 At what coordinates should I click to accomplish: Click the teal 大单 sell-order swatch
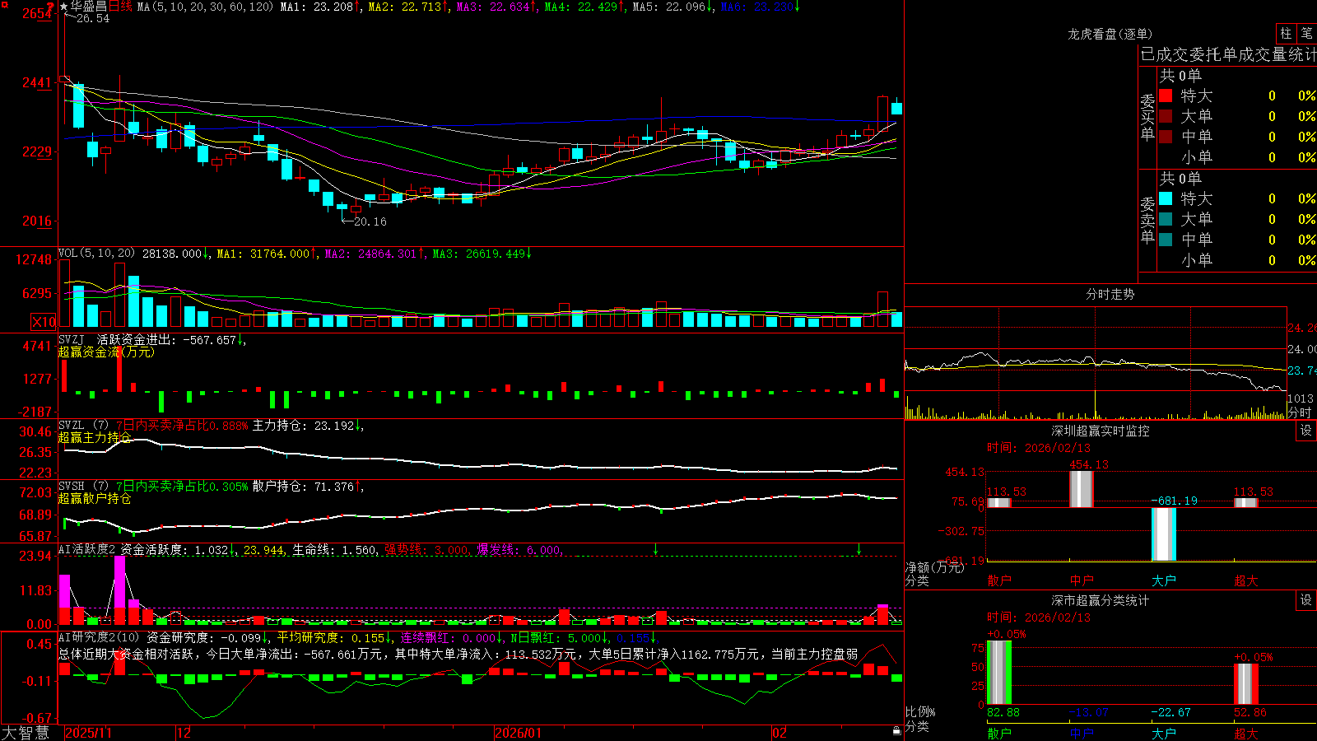(1166, 219)
